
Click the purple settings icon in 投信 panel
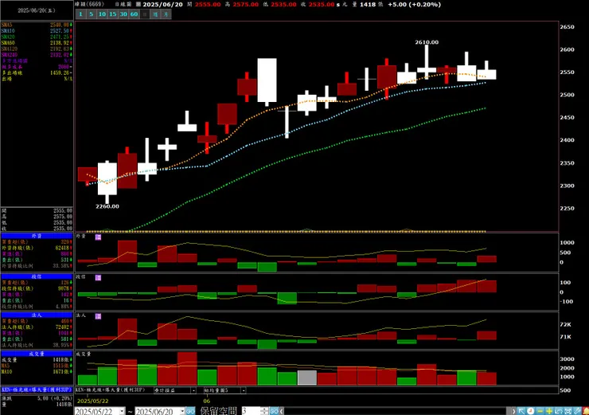point(98,277)
